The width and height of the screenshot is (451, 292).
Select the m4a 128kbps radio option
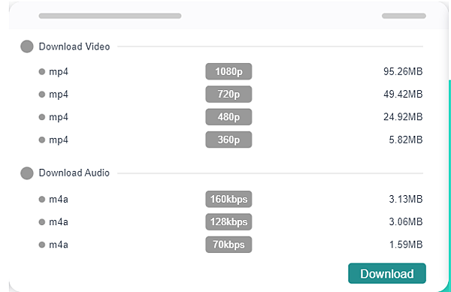coord(42,221)
